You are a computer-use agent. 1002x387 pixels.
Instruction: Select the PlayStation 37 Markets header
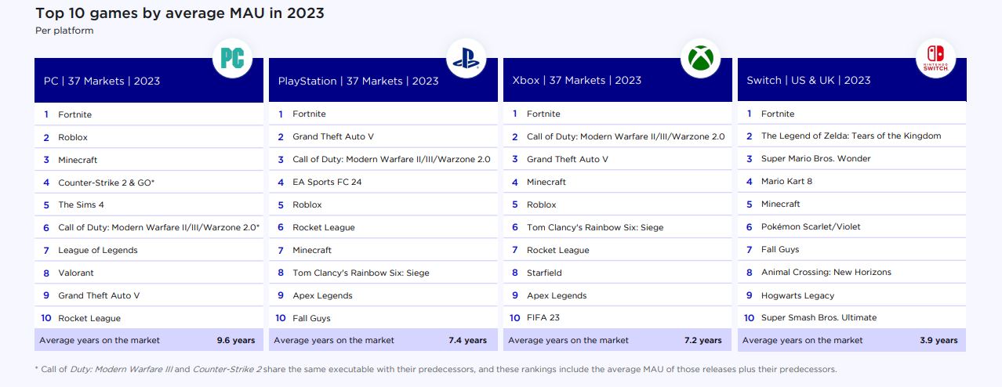point(358,81)
